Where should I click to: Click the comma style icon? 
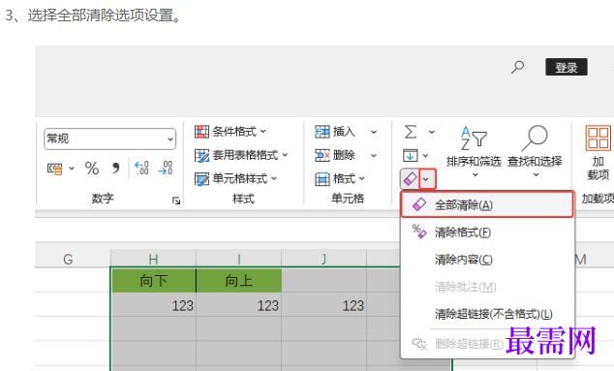point(115,169)
